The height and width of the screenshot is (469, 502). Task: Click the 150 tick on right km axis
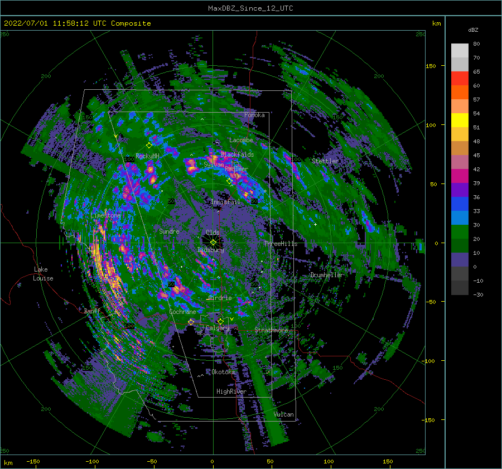click(431, 66)
